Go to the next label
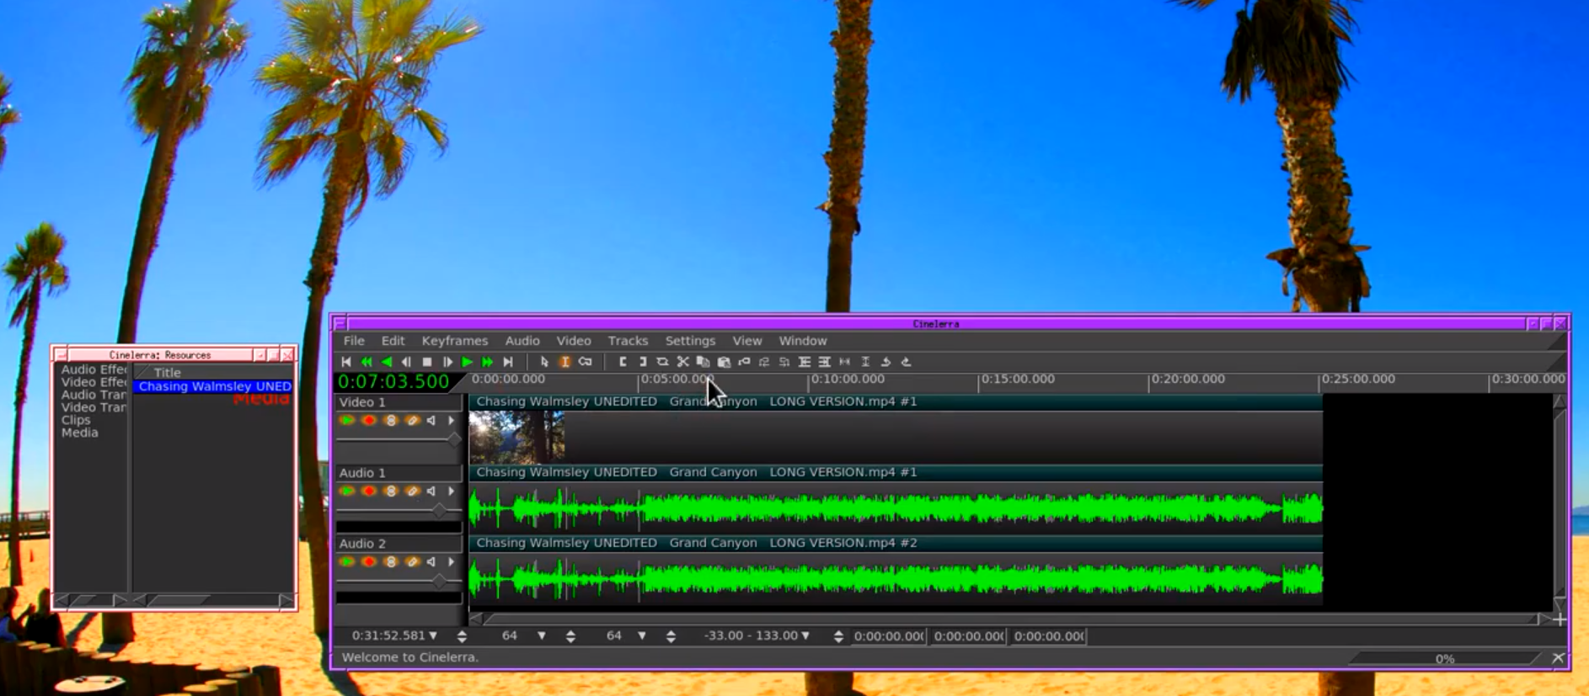This screenshot has height=696, width=1589. 784,362
